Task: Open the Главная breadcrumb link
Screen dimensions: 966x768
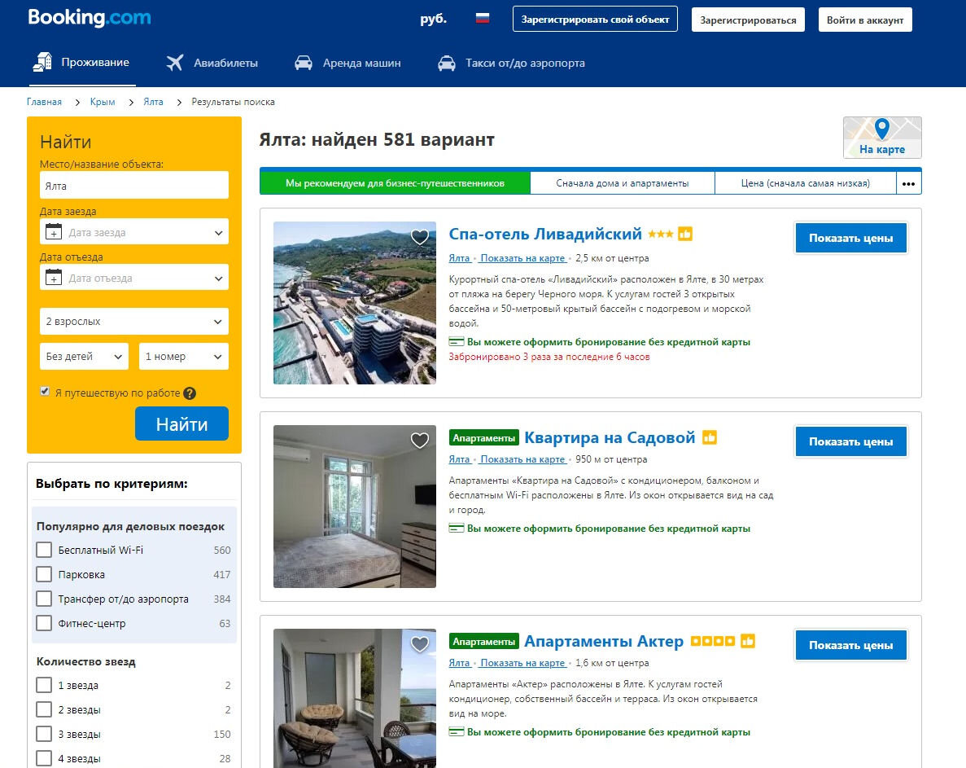Action: click(44, 102)
